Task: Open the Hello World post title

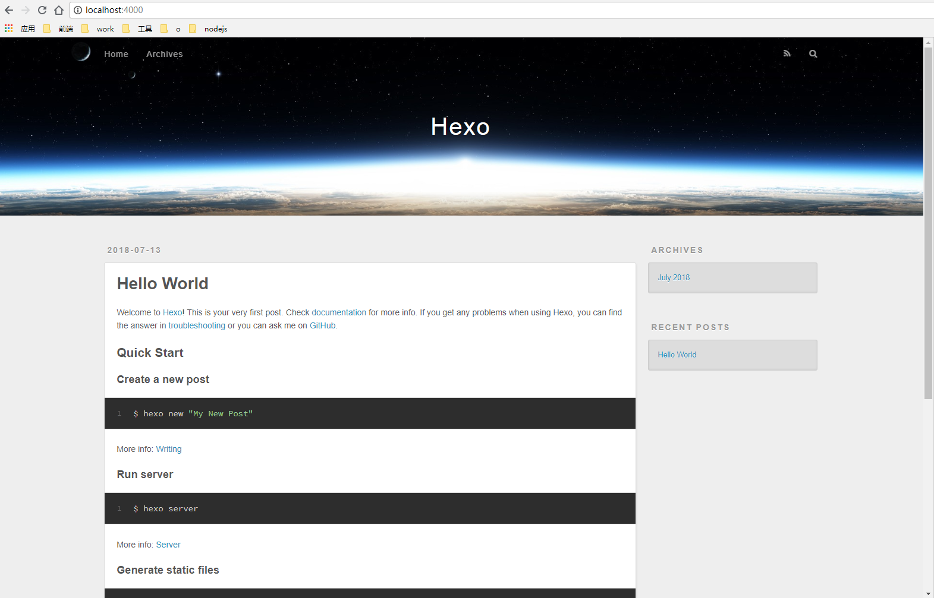Action: coord(162,284)
